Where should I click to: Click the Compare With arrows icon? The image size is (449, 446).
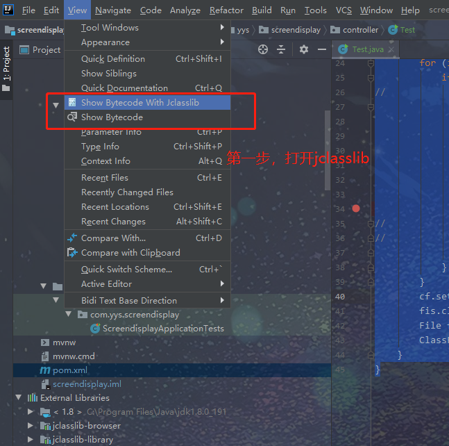72,238
